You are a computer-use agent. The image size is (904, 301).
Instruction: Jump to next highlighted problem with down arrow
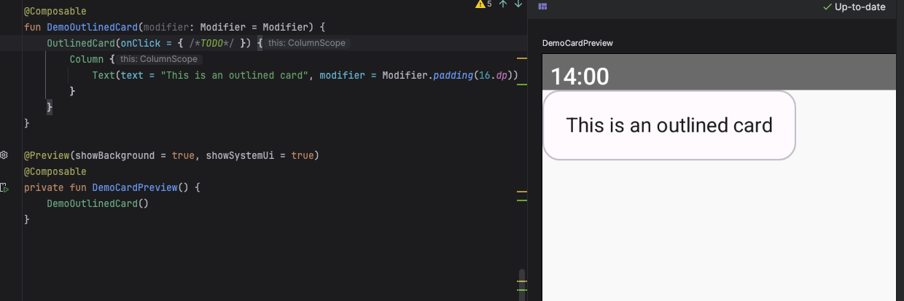(518, 4)
